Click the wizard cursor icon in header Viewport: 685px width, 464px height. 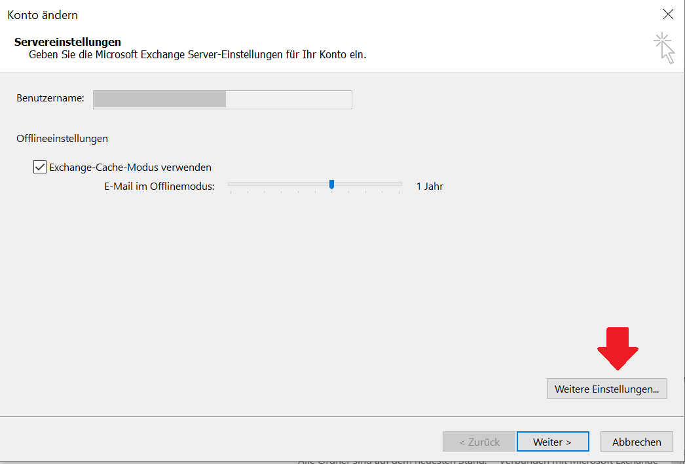coord(664,48)
